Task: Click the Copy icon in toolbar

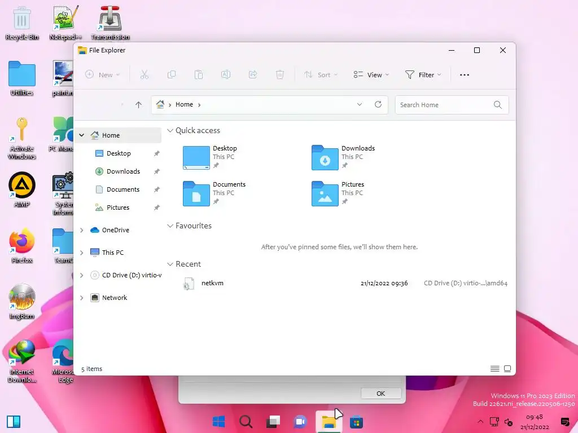Action: pyautogui.click(x=172, y=75)
